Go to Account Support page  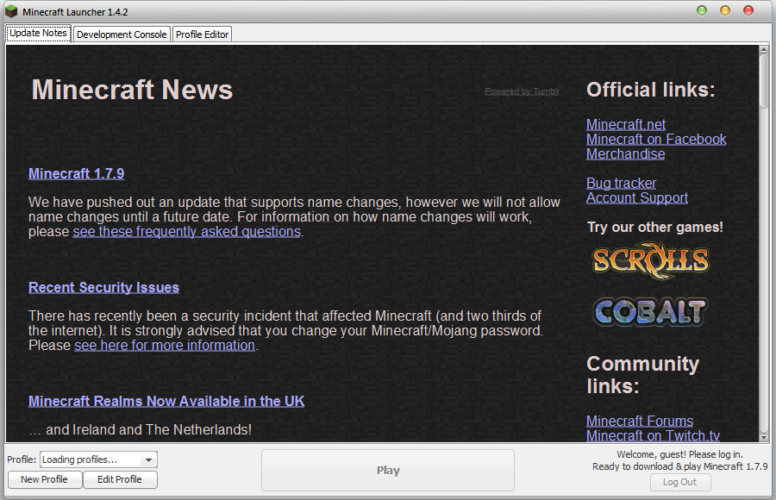636,197
